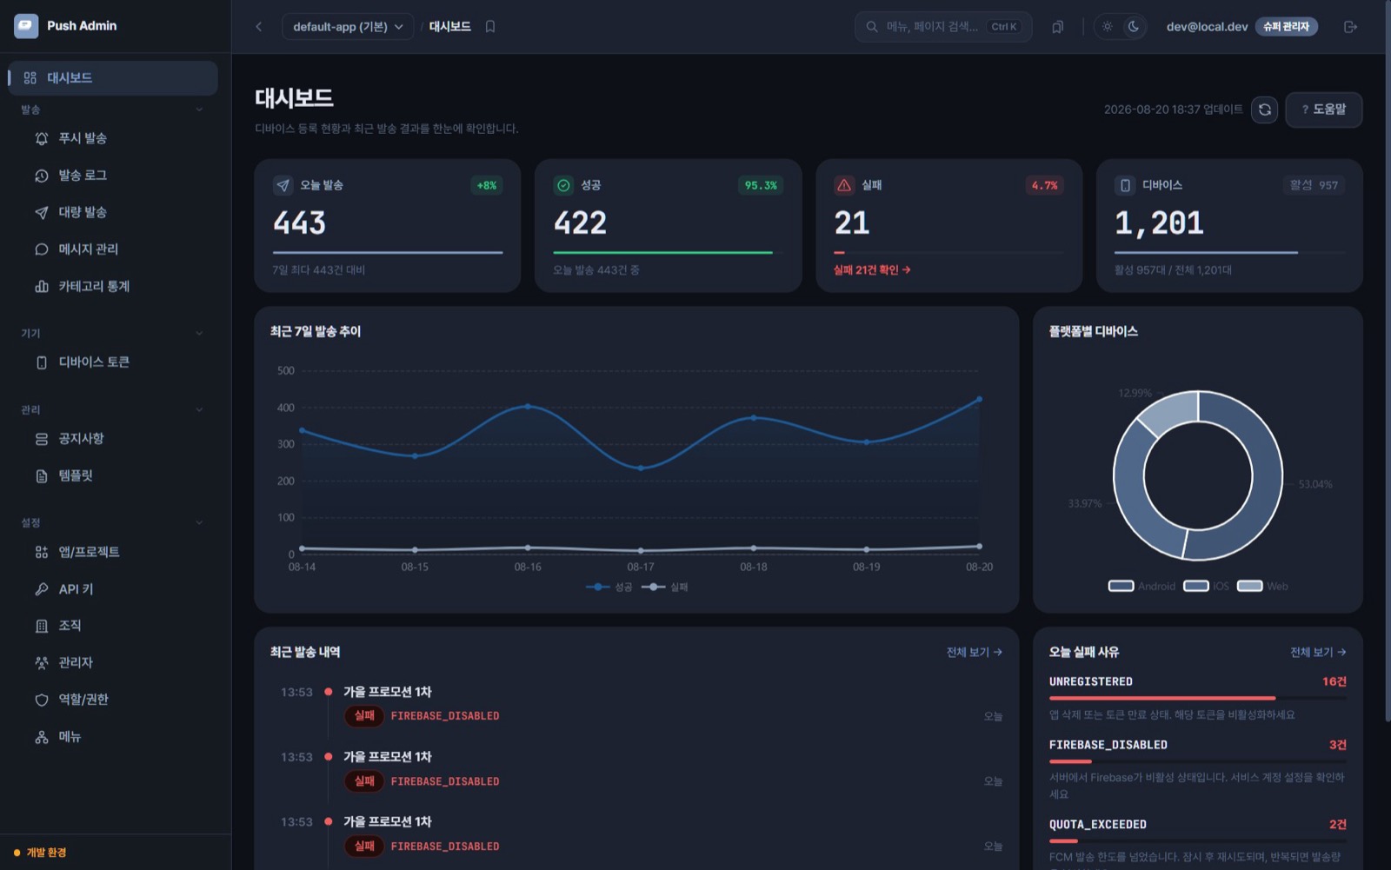The height and width of the screenshot is (870, 1391).
Task: Click the bell icon next to 푸시 발송
Action: (x=42, y=139)
